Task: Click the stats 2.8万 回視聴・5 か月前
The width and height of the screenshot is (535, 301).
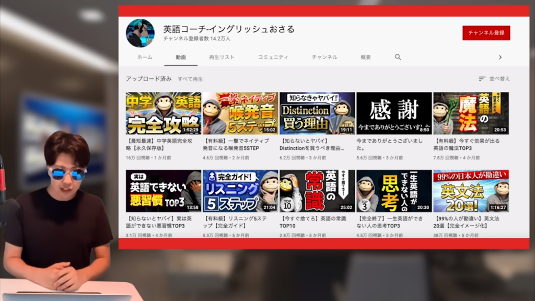Action: [303, 235]
